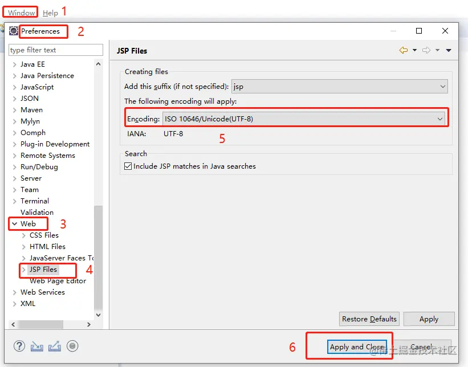Select the Java Persistence label
This screenshot has height=367, width=468.
point(47,76)
